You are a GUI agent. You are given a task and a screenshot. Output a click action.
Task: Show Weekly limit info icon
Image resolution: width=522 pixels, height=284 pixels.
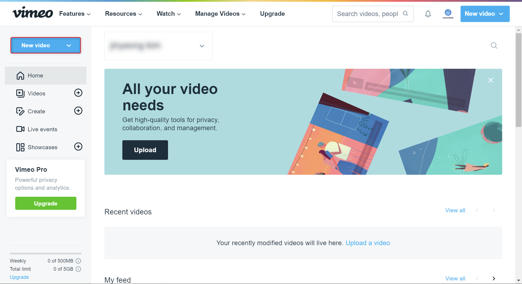click(78, 261)
